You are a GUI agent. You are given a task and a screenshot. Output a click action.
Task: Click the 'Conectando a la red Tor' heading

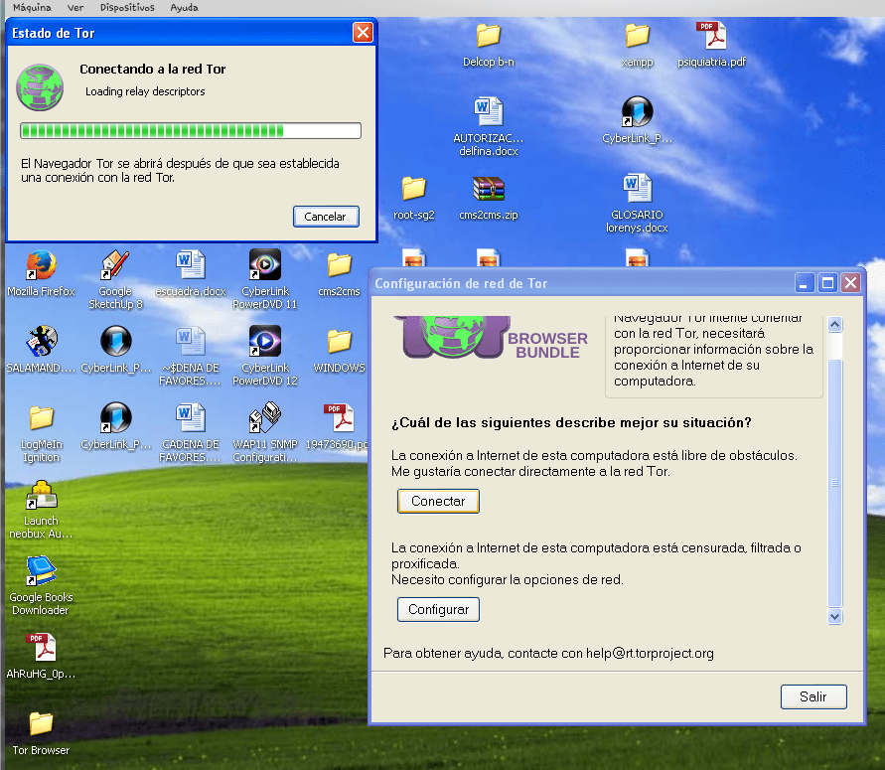152,69
